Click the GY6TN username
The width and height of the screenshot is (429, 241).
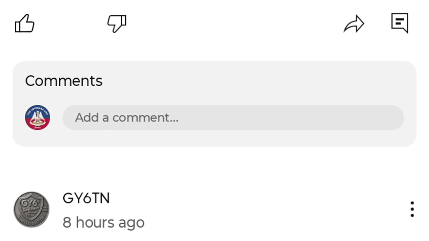[86, 198]
